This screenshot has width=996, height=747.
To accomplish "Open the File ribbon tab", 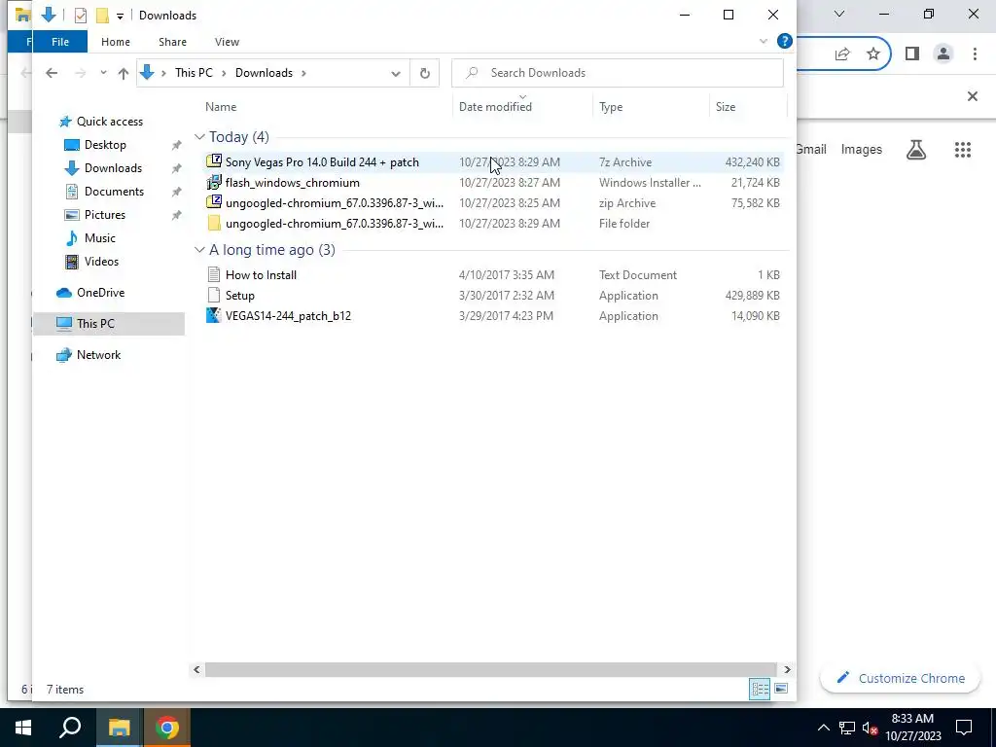I will [x=60, y=42].
